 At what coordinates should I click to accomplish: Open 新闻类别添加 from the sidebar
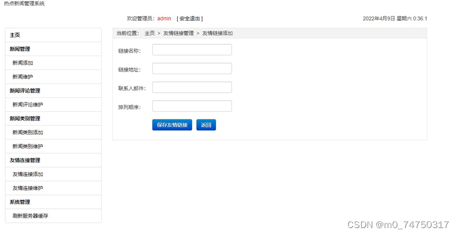(x=28, y=133)
